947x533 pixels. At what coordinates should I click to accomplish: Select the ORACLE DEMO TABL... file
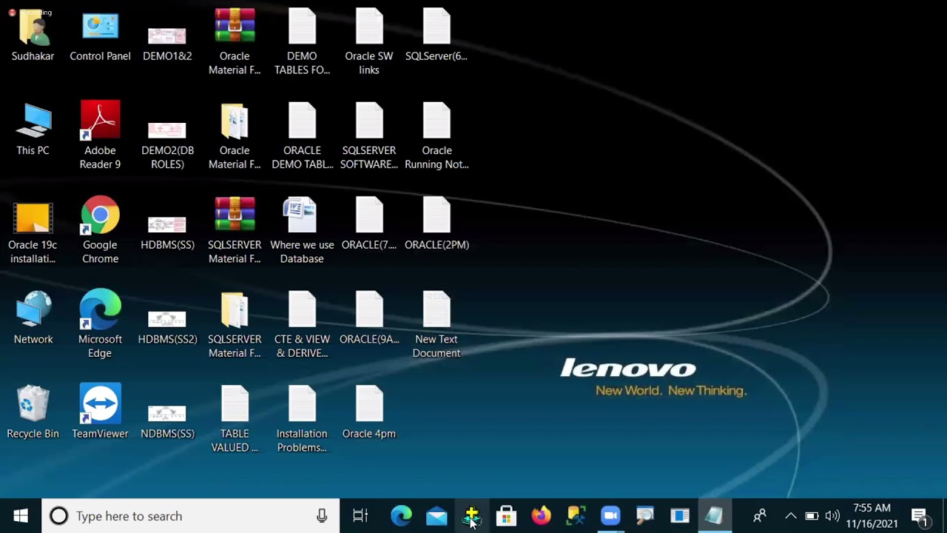tap(302, 136)
